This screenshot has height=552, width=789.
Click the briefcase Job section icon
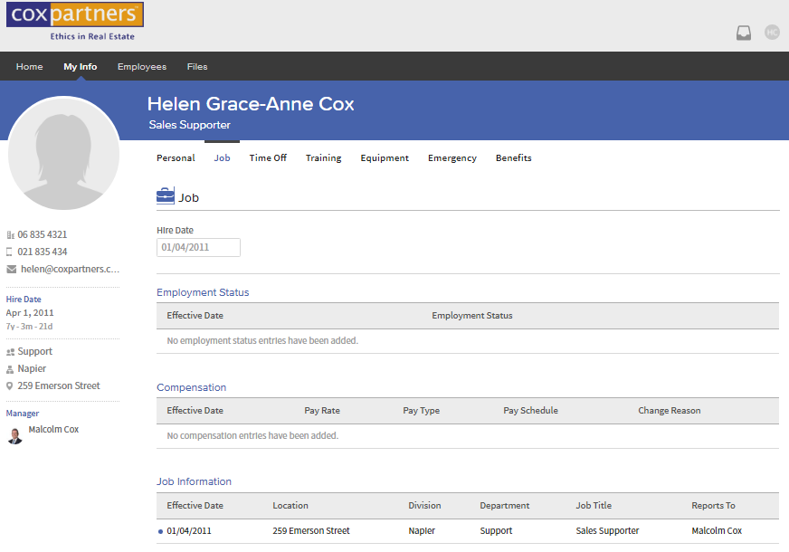[166, 196]
